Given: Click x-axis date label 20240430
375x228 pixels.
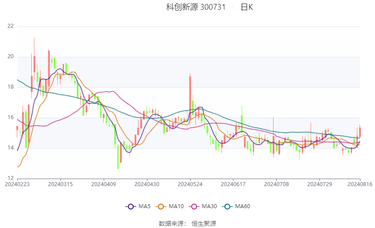Looking at the screenshot, I should tap(147, 184).
